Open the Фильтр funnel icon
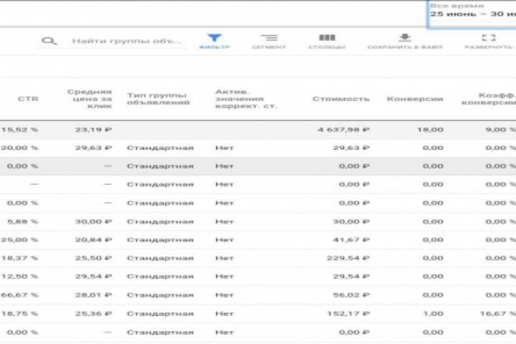This screenshot has height=344, width=516. coord(214,38)
